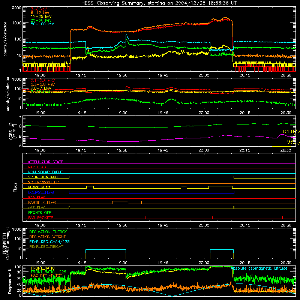Click the bad packets tick near 19:39

tap(146, 217)
